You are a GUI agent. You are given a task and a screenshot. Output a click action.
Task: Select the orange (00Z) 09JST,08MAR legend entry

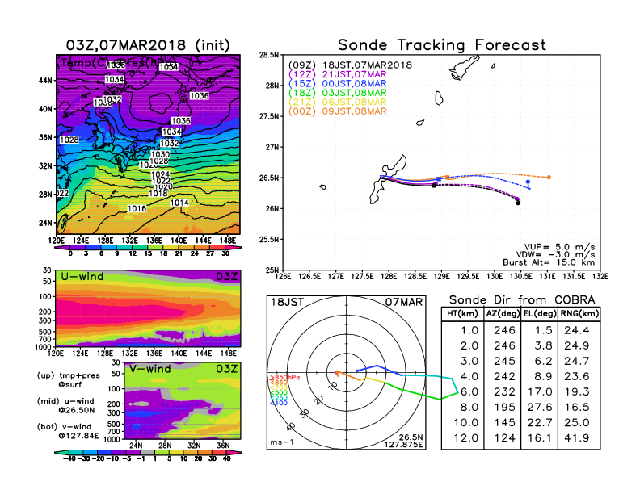(x=338, y=111)
